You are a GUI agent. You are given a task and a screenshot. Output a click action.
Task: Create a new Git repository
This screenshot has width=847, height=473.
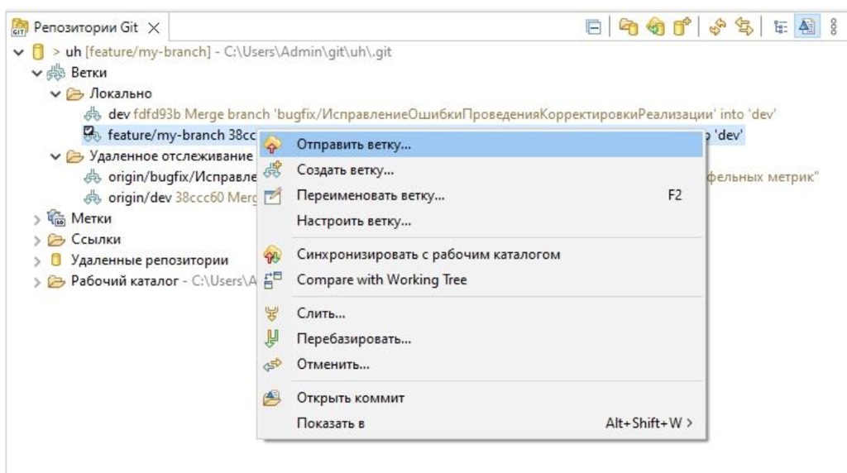tap(681, 27)
